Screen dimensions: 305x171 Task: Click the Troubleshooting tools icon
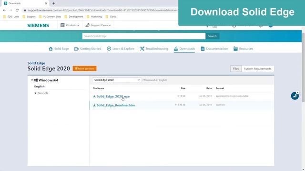(x=142, y=48)
